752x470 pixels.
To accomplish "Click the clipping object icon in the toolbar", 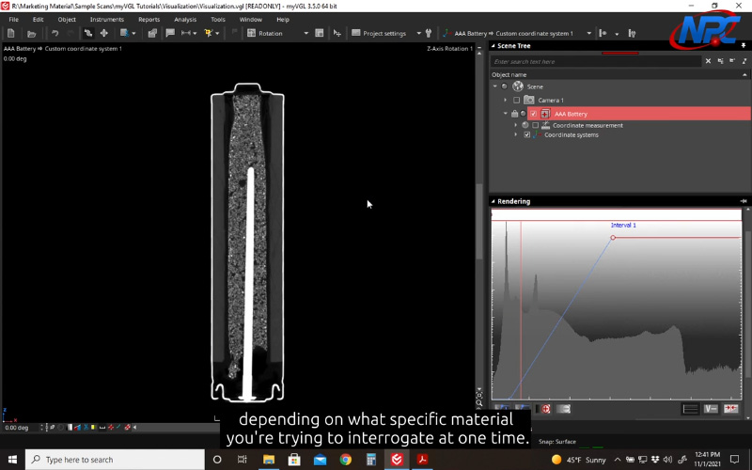I will click(x=124, y=33).
